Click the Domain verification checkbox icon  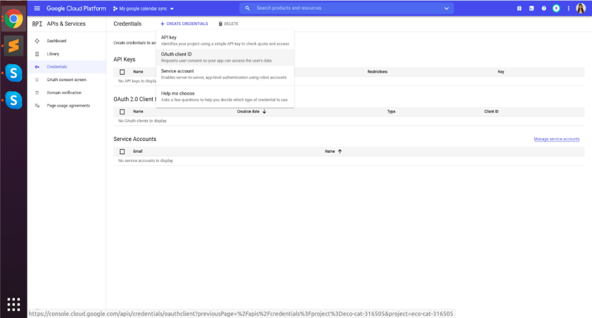37,92
